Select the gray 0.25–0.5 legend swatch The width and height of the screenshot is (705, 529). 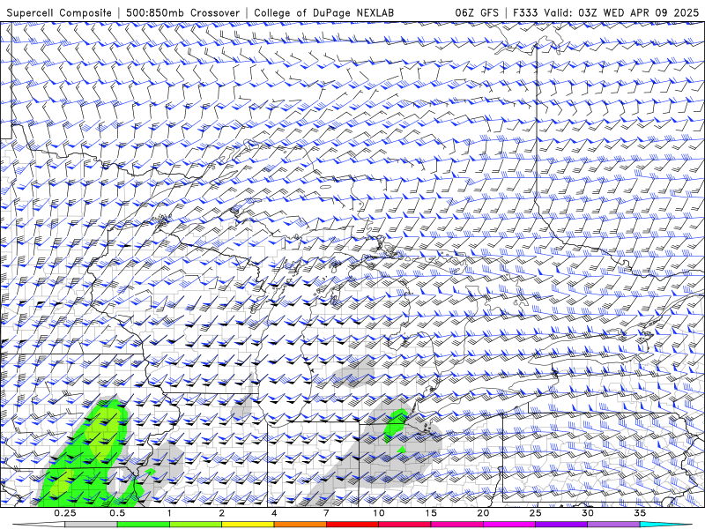coord(91,525)
